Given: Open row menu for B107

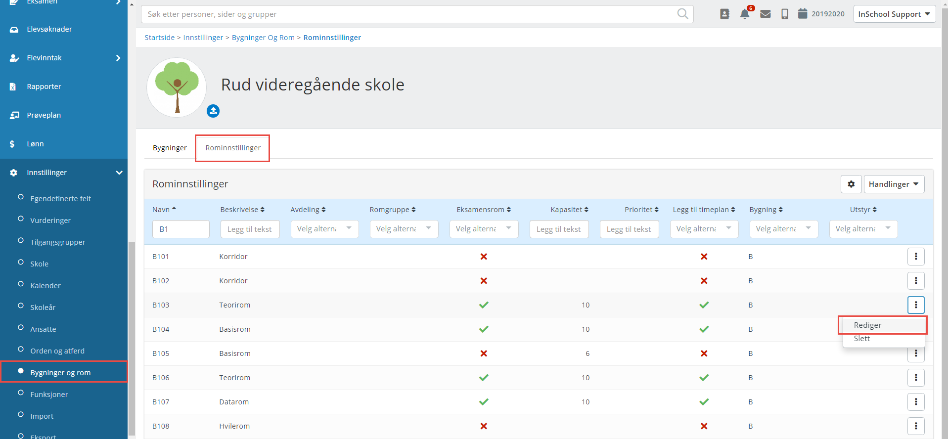Looking at the screenshot, I should [x=916, y=401].
